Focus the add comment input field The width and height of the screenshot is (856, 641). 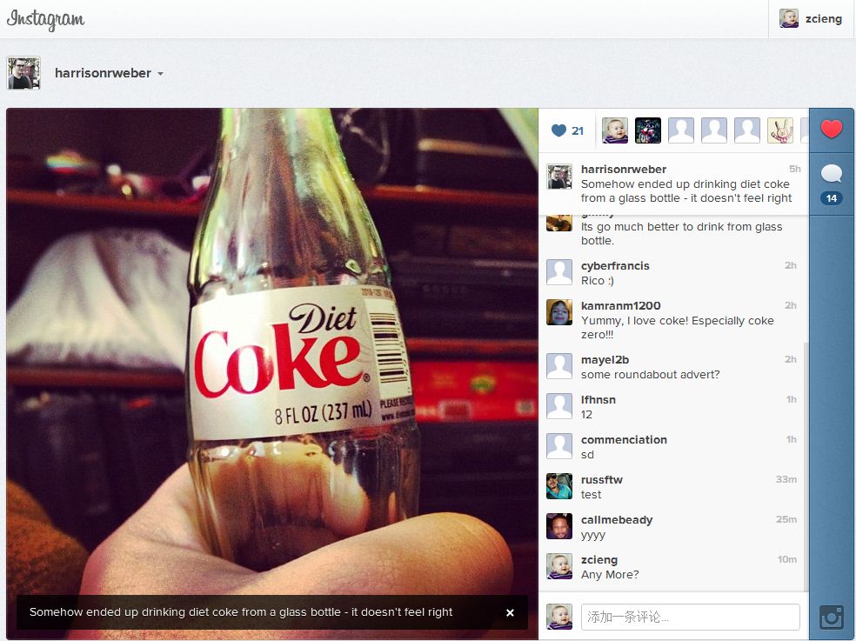[x=691, y=617]
